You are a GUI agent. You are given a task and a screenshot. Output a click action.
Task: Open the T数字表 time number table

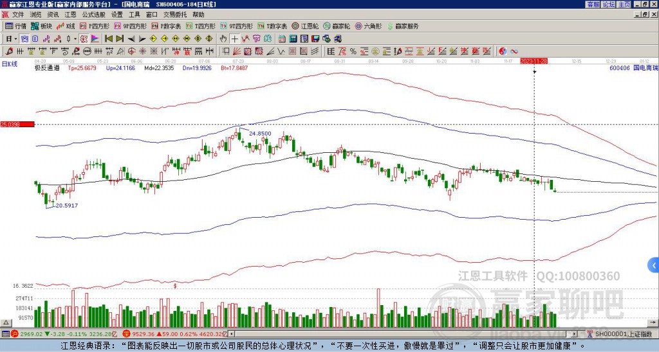pos(272,26)
